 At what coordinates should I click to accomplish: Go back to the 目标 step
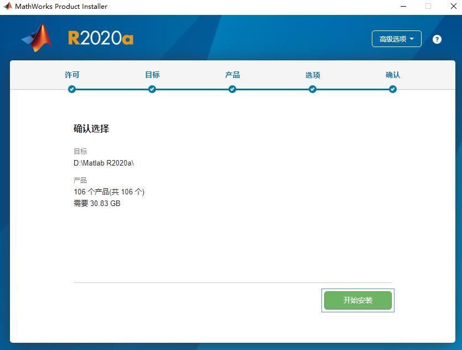pyautogui.click(x=152, y=75)
